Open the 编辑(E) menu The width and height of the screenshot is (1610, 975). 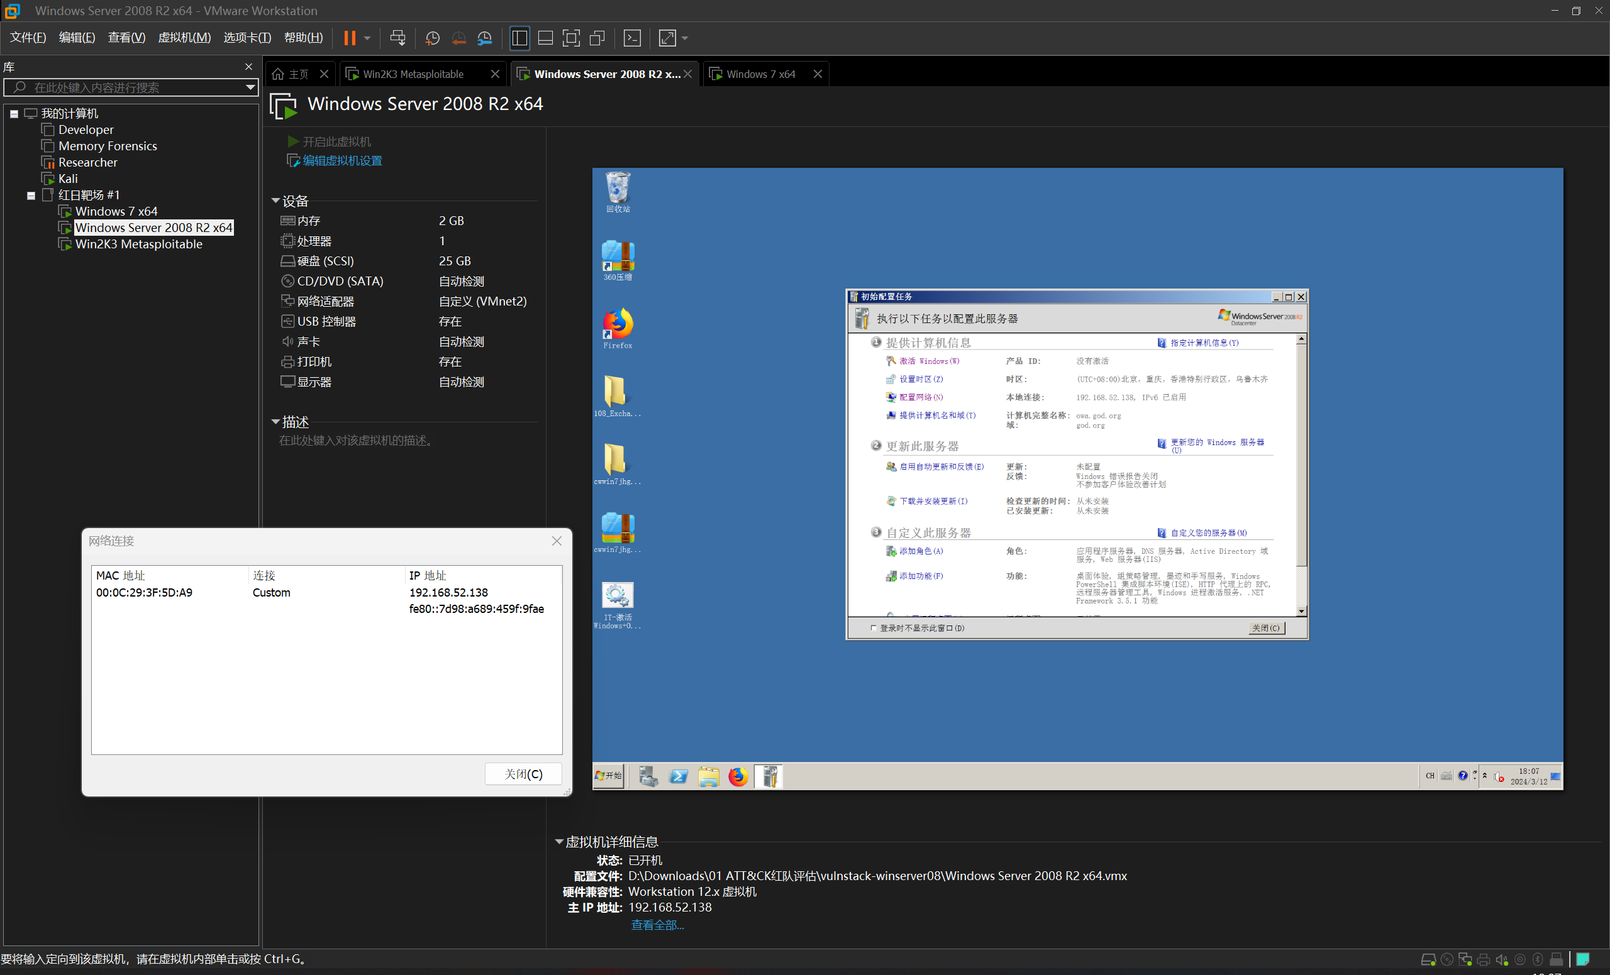77,38
